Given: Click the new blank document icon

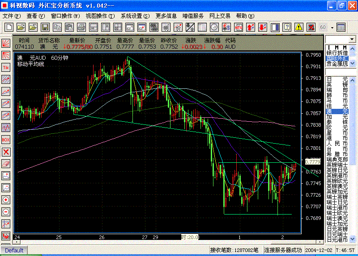Looking at the screenshot, I should point(9,27).
